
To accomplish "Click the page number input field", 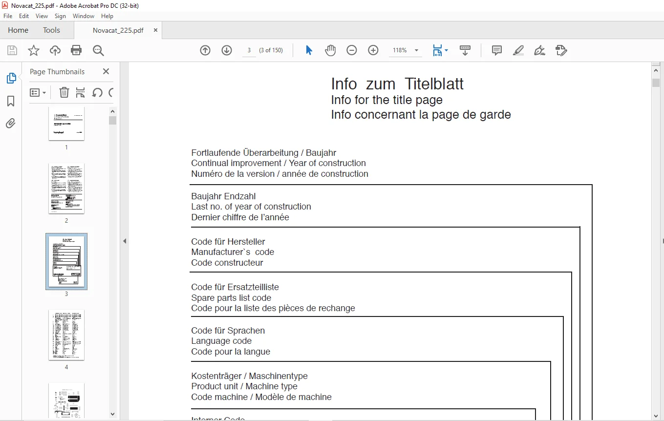I will click(x=249, y=50).
